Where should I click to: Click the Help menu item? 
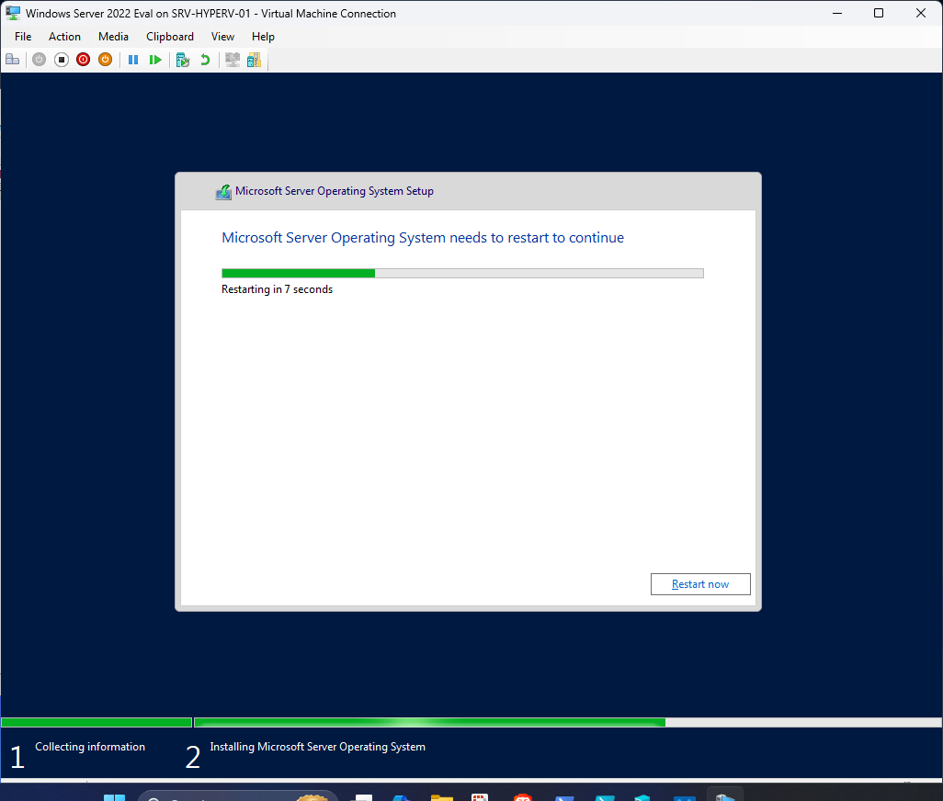263,36
